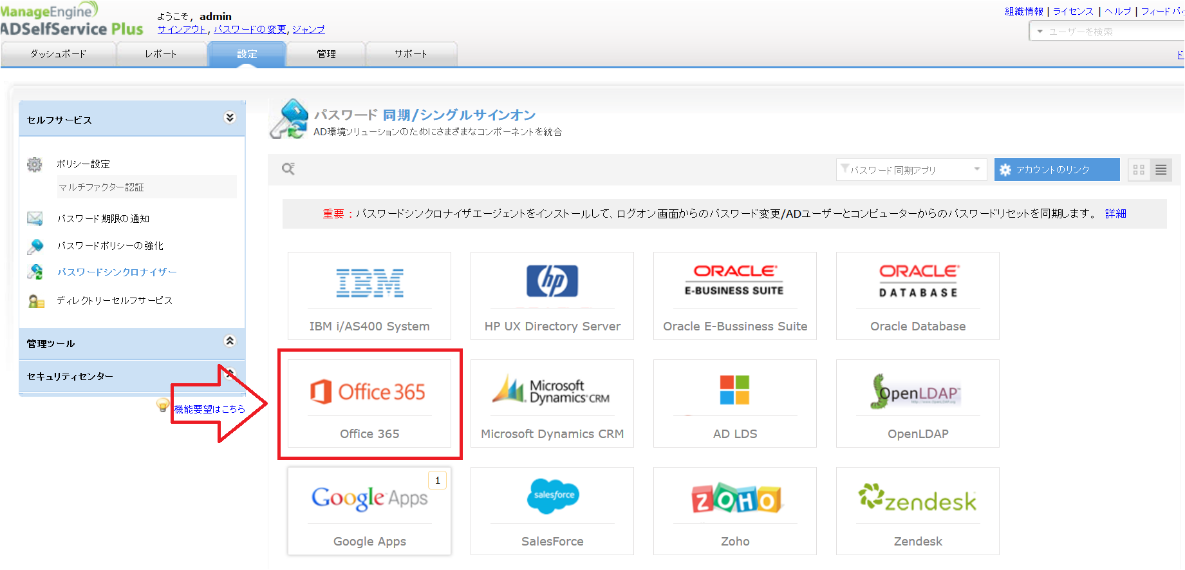Open the ヘルプ link
This screenshot has width=1185, height=570.
pos(1117,12)
